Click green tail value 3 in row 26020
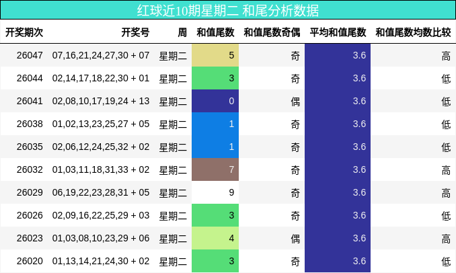Screen dimensions: 456x273 (215, 261)
